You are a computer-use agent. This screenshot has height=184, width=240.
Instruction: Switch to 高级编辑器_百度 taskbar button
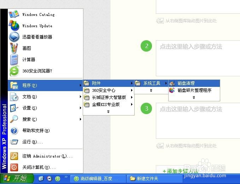pyautogui.click(x=98, y=179)
